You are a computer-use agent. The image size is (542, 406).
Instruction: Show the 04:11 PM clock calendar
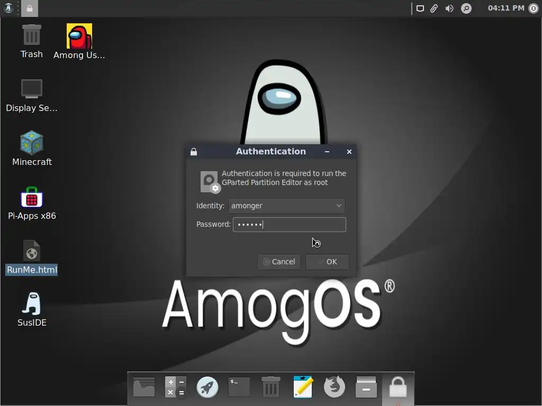[506, 8]
